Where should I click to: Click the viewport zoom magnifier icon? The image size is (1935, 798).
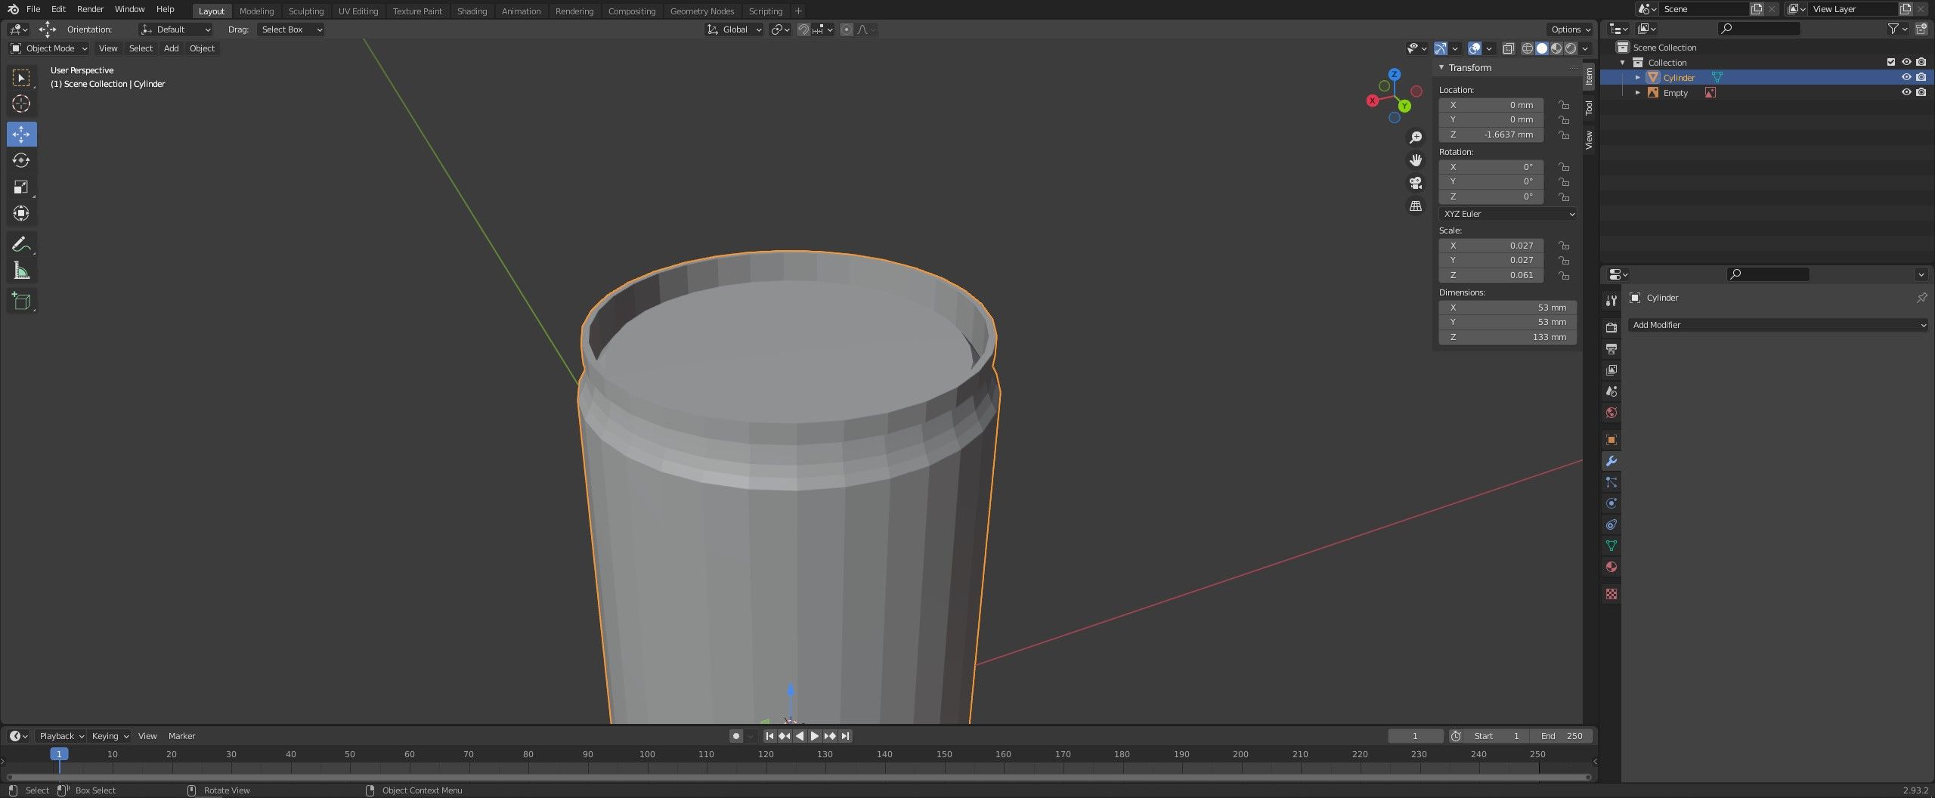[1416, 138]
